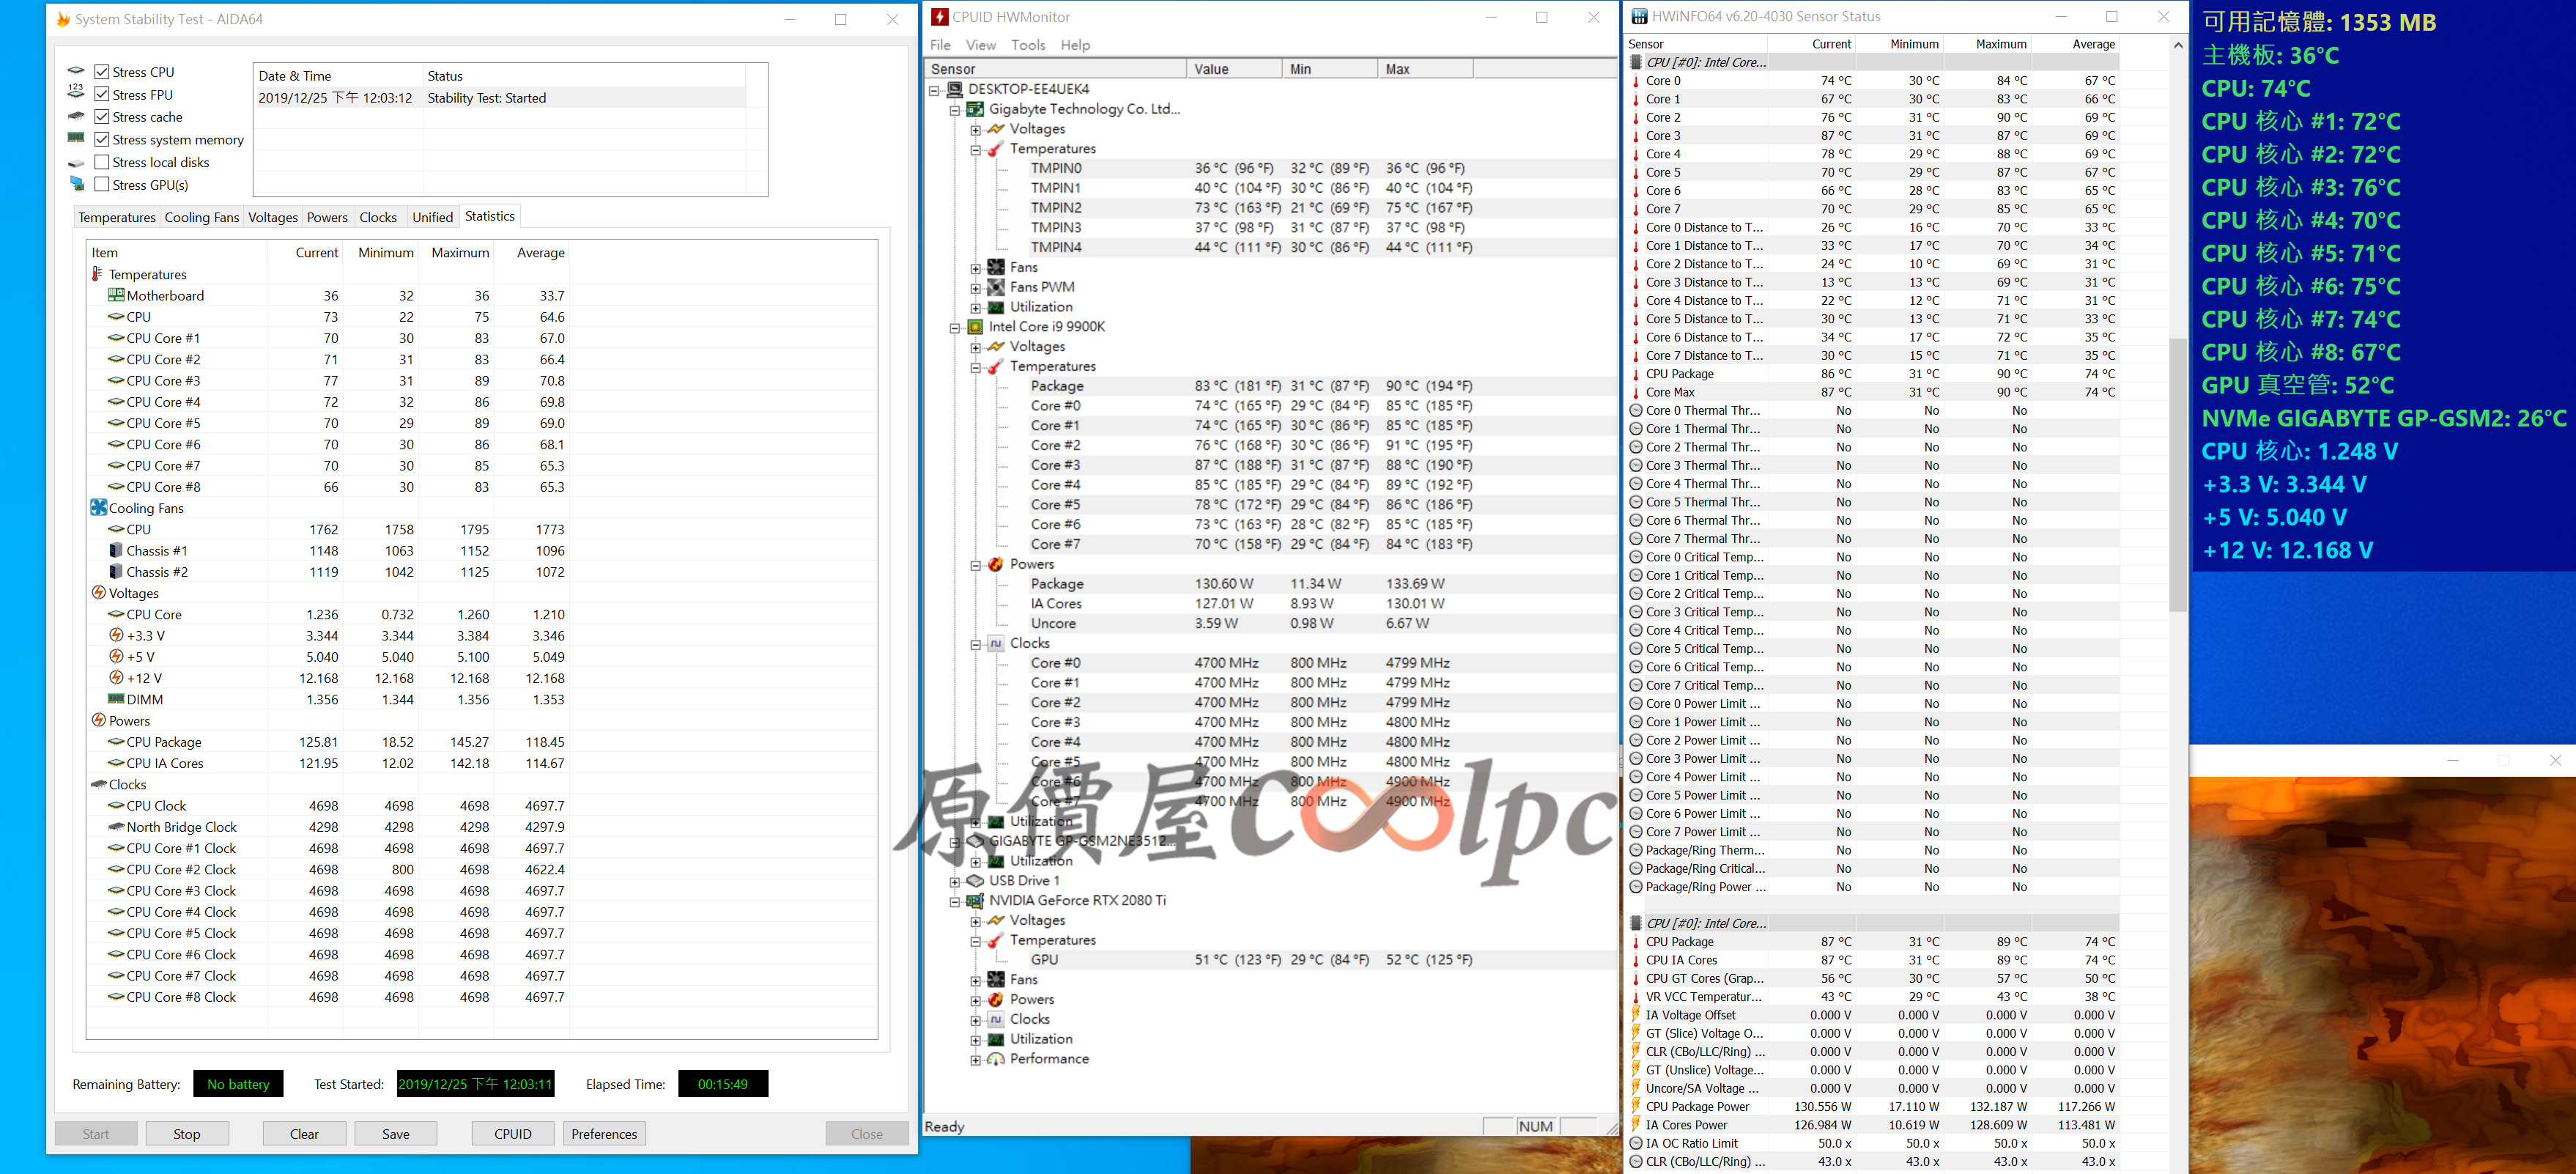Toggle Stress cache checkbox
Screen dimensions: 2576x1174
pyautogui.click(x=101, y=117)
